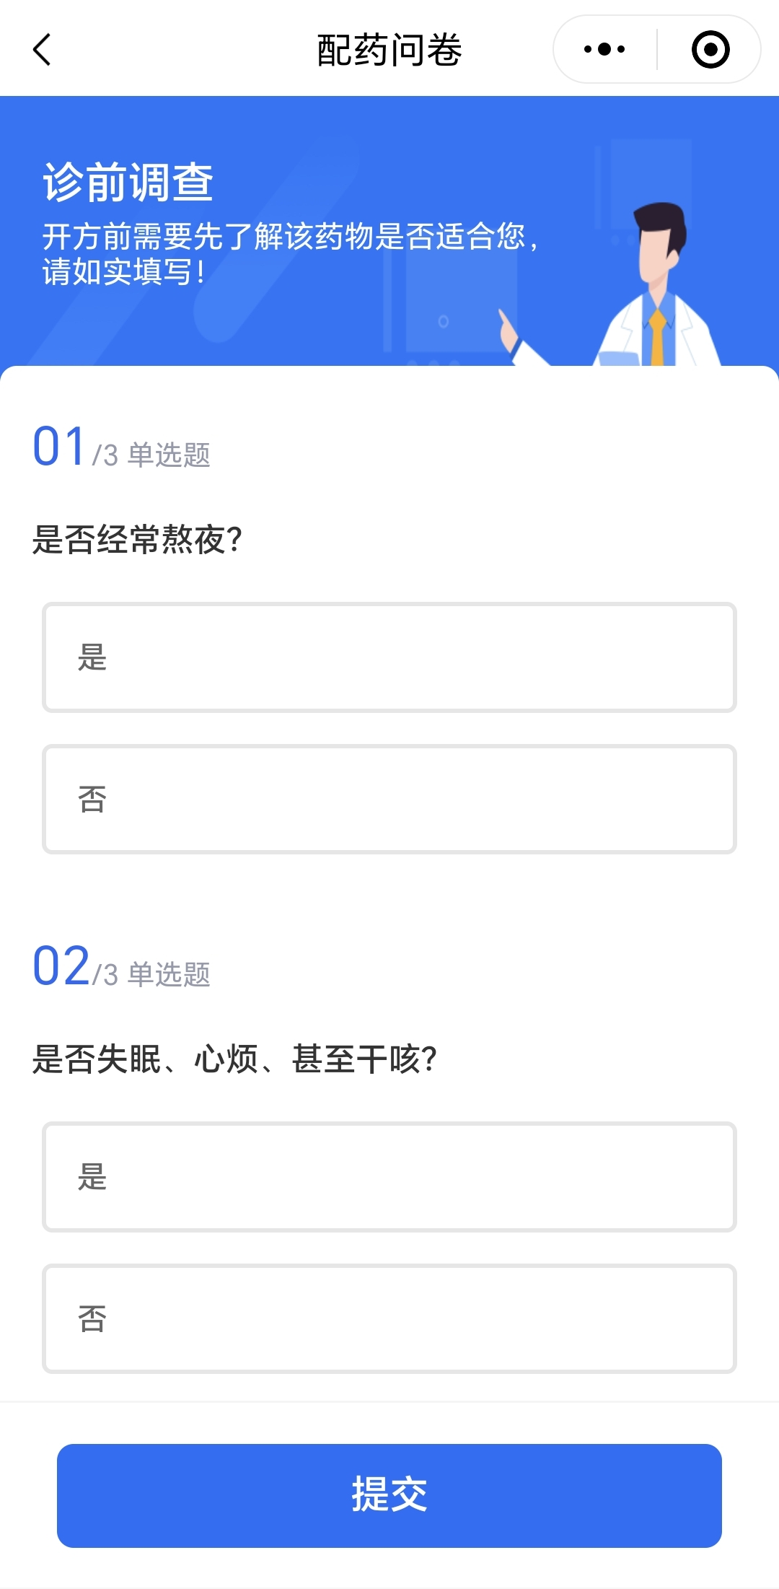Select 否 for the 熬夜 question
The height and width of the screenshot is (1589, 779).
(x=389, y=800)
